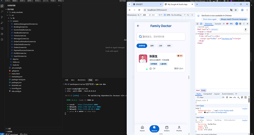
Task: Open the /src/main.tsx link in the DOM tree
Action: pos(227,39)
